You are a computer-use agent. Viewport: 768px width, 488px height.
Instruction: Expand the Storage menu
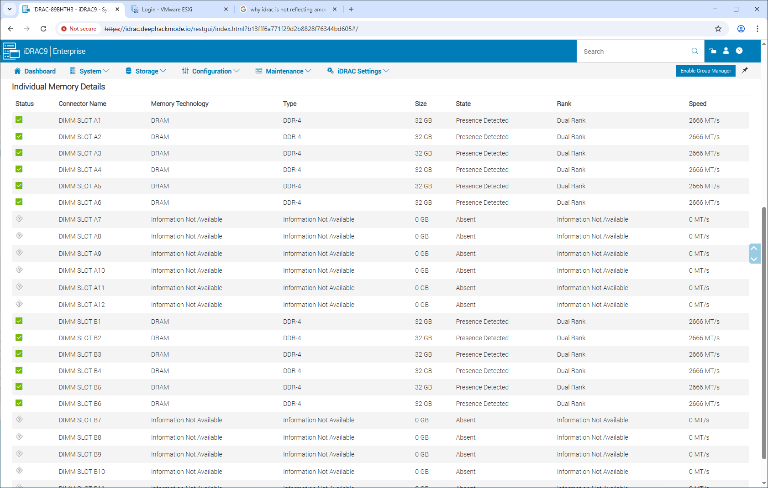(146, 71)
